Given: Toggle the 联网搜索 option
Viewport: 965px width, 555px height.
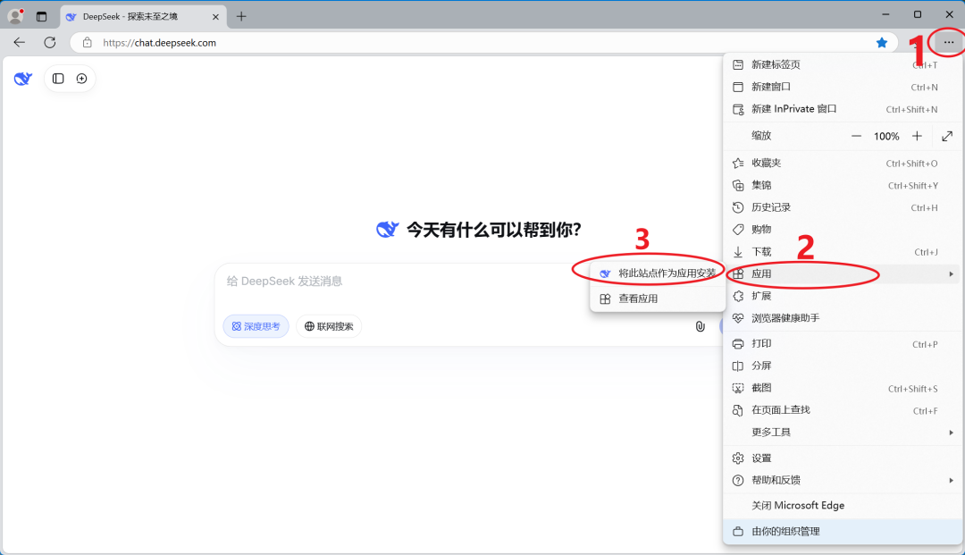Looking at the screenshot, I should pos(329,326).
